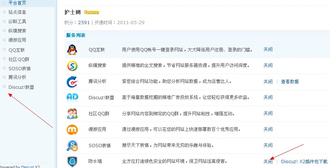Click 关闭 in the 社区QQ群 row

tap(268, 113)
